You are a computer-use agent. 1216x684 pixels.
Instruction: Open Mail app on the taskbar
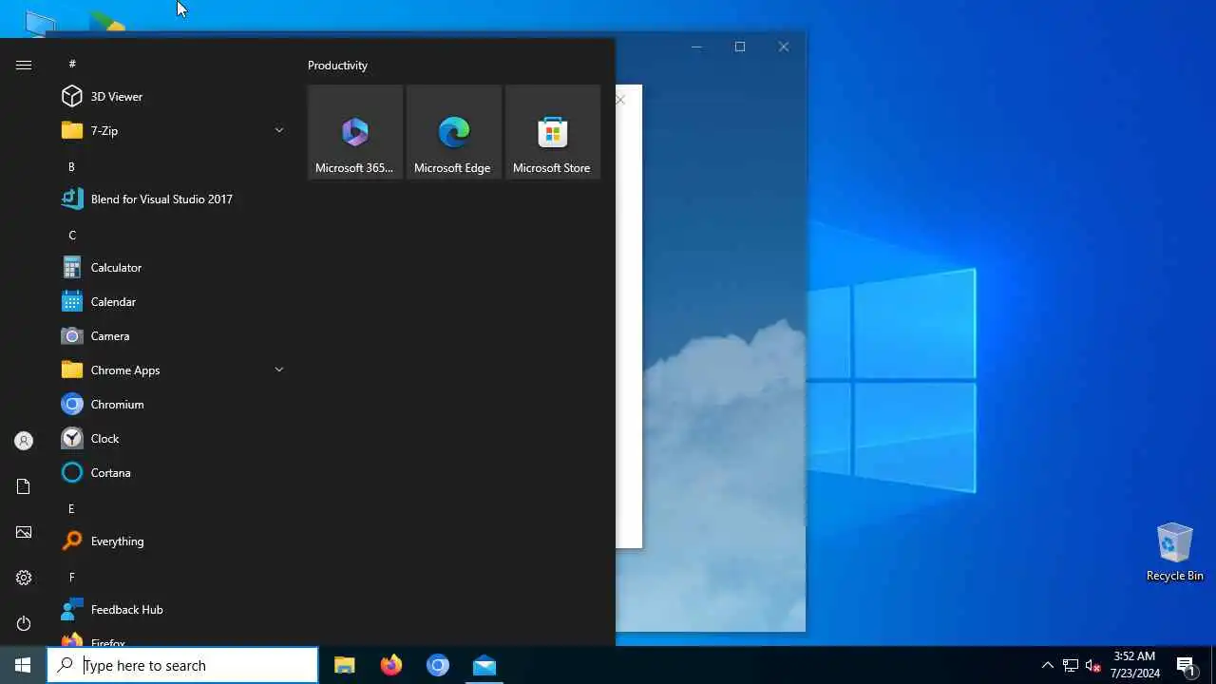point(484,665)
